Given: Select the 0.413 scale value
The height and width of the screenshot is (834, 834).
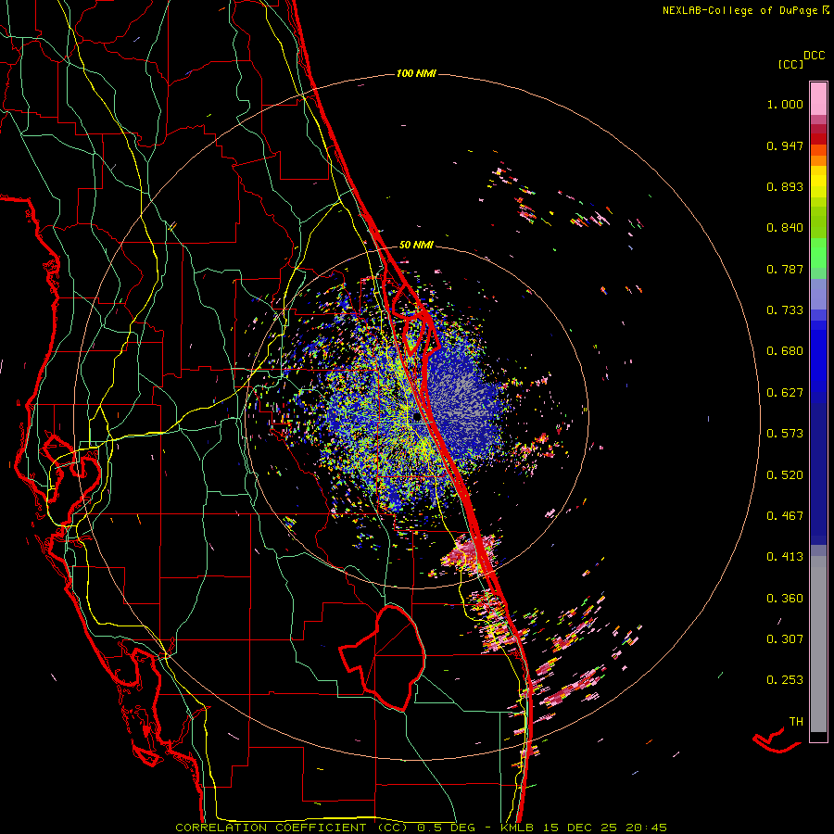Looking at the screenshot, I should [x=785, y=557].
